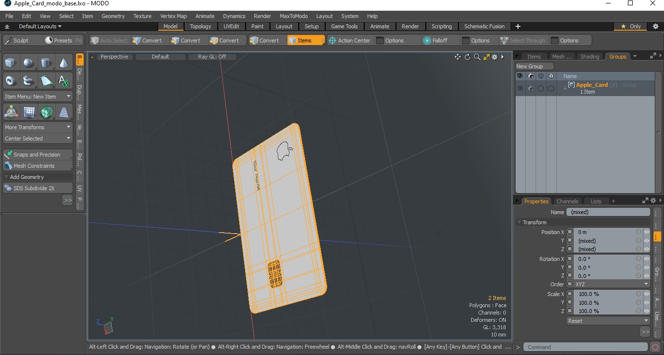Toggle Order keyframe circle
The height and width of the screenshot is (355, 664).
[570, 284]
